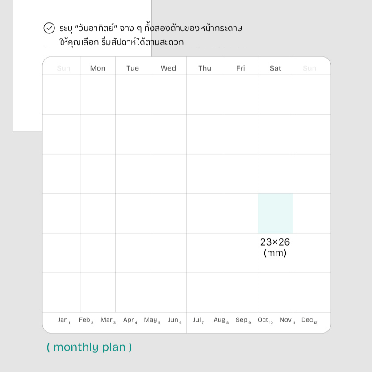This screenshot has height=372, width=372.
Task: Select the Sat column header
Action: tap(275, 68)
